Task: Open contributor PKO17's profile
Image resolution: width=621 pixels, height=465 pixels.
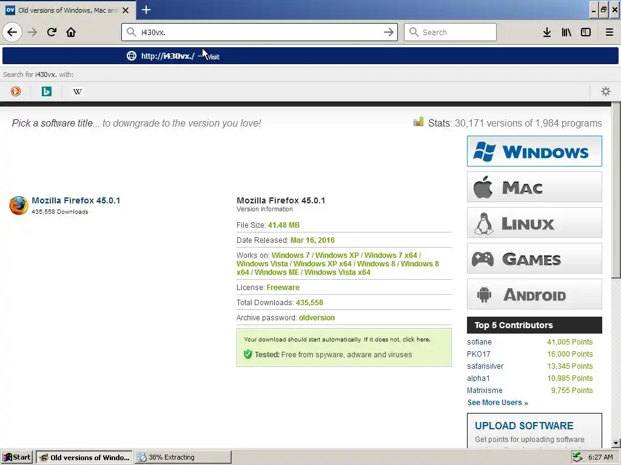Action: click(478, 354)
